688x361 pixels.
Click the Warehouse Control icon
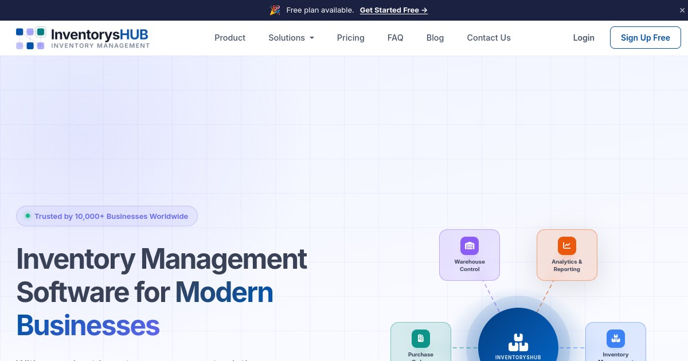pos(470,246)
